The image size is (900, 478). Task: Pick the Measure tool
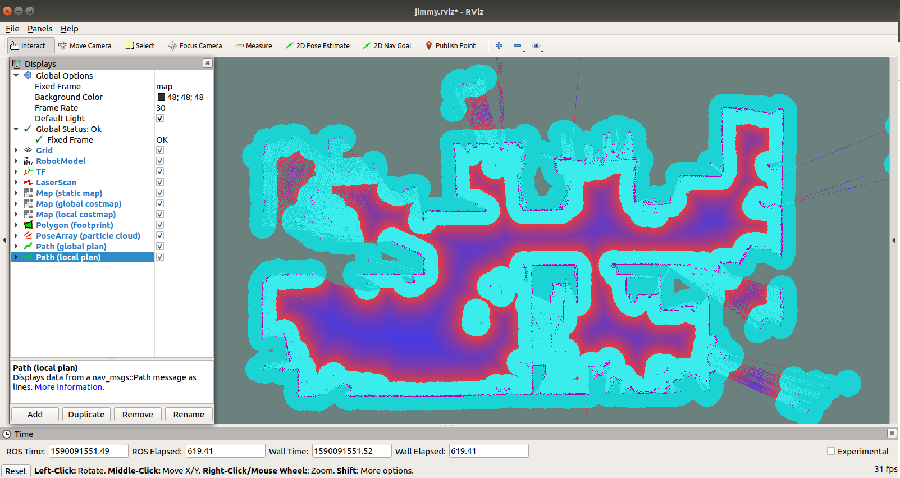click(253, 46)
